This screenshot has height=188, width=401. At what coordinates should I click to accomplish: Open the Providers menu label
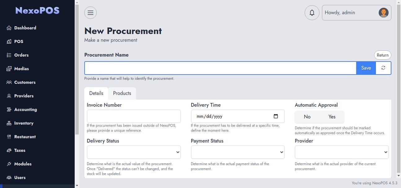click(x=24, y=96)
